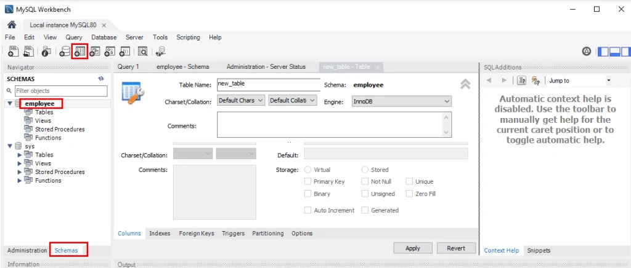Open the Indexes tab

(x=160, y=233)
